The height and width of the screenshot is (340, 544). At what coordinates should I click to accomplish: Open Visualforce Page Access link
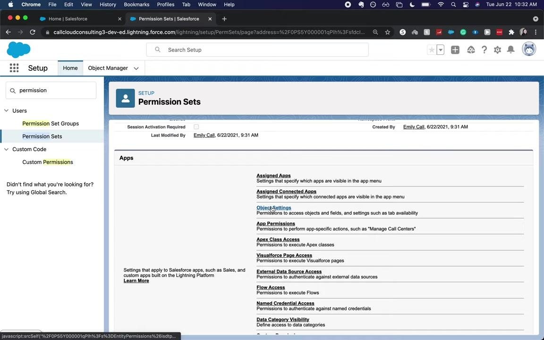284,255
